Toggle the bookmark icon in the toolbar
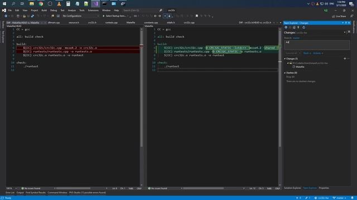This screenshot has width=357, height=200. pos(197,16)
